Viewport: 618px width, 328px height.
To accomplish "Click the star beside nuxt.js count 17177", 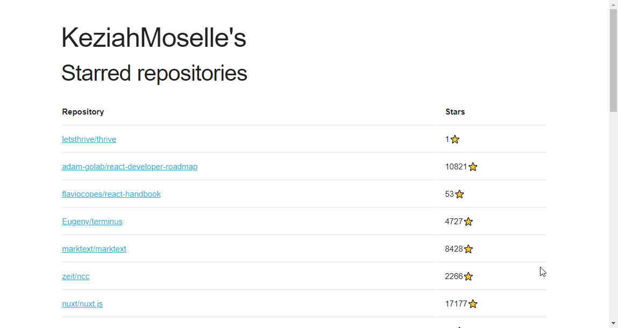I will pyautogui.click(x=473, y=304).
